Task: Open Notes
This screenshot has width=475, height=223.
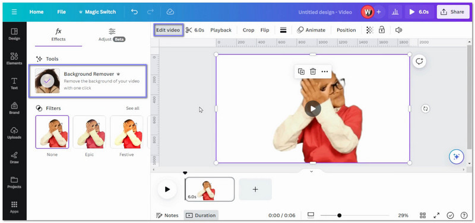Action: pos(167,215)
